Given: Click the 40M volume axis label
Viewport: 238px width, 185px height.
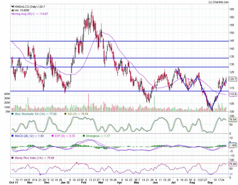Looking at the screenshot, I should click(7, 94).
